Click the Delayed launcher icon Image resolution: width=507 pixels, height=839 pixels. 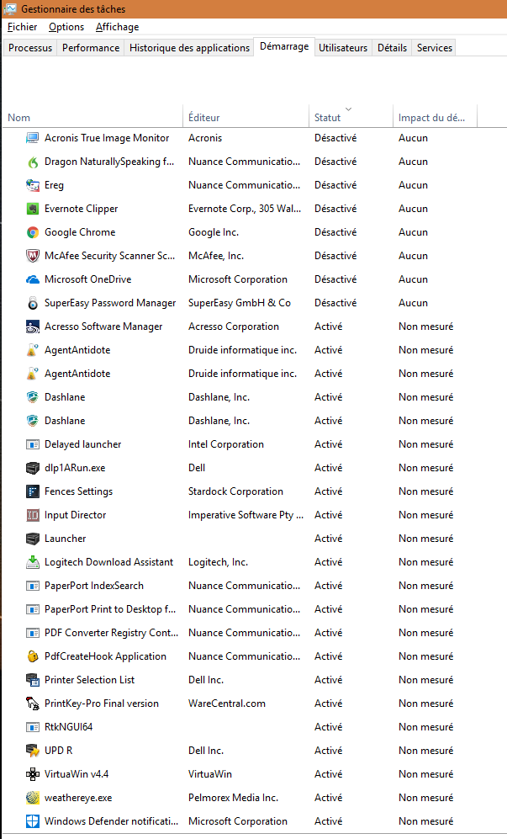(33, 444)
